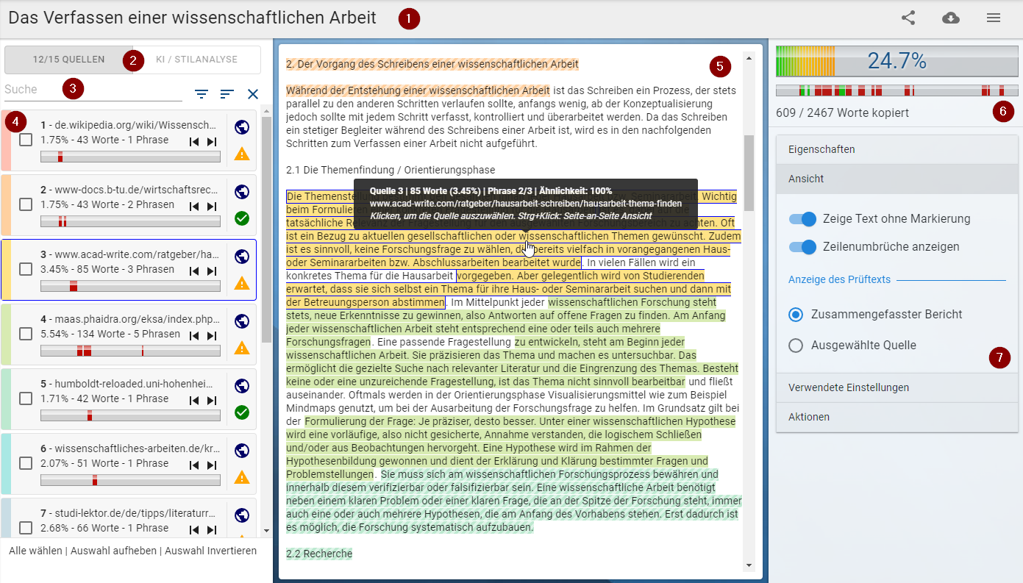
Task: Jump to previous phrase of source 5
Action: click(x=194, y=401)
